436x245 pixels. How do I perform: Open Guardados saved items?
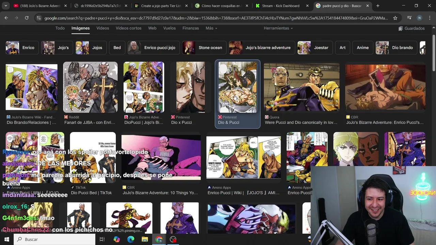point(411,28)
